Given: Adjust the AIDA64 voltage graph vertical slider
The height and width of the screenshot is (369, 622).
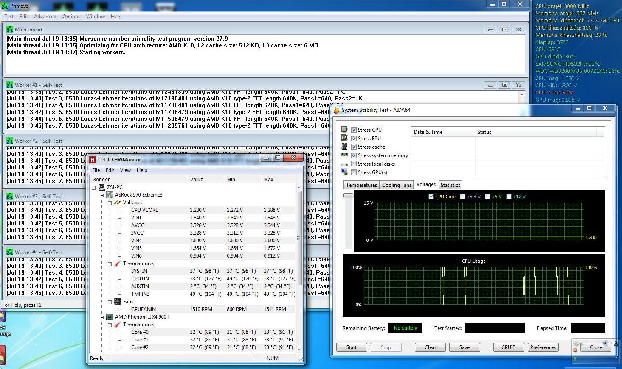Looking at the screenshot, I should click(x=348, y=195).
